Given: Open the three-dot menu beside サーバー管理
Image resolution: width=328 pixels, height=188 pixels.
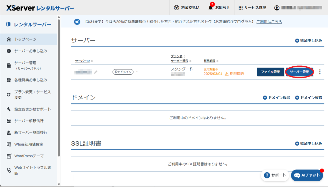Looking at the screenshot, I should pos(320,72).
